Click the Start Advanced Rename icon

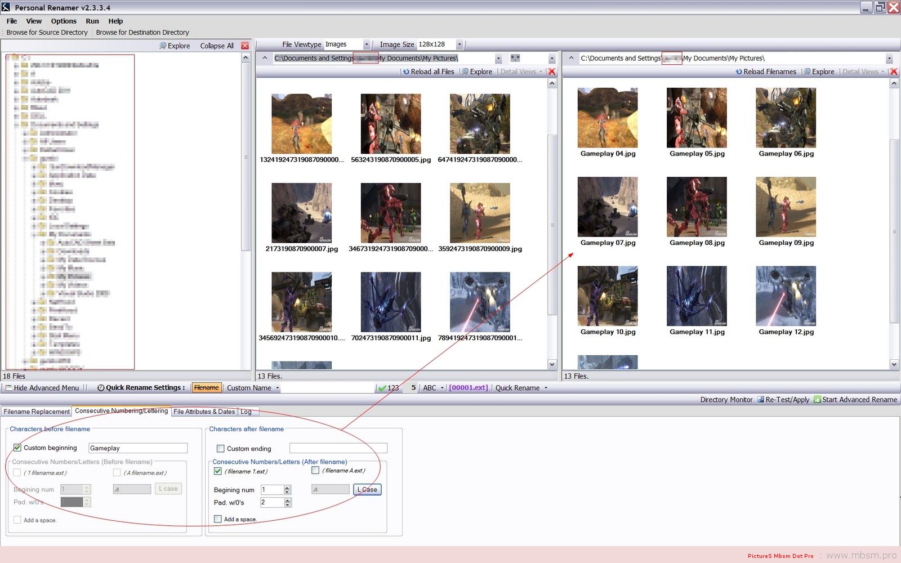(x=817, y=400)
